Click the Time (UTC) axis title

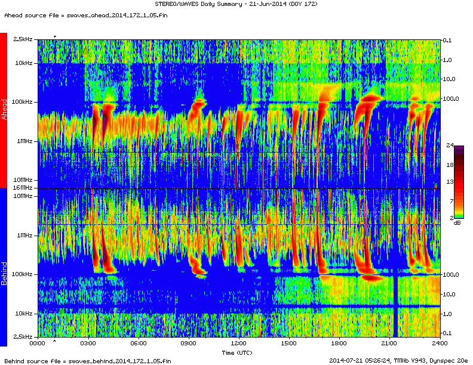click(x=237, y=352)
